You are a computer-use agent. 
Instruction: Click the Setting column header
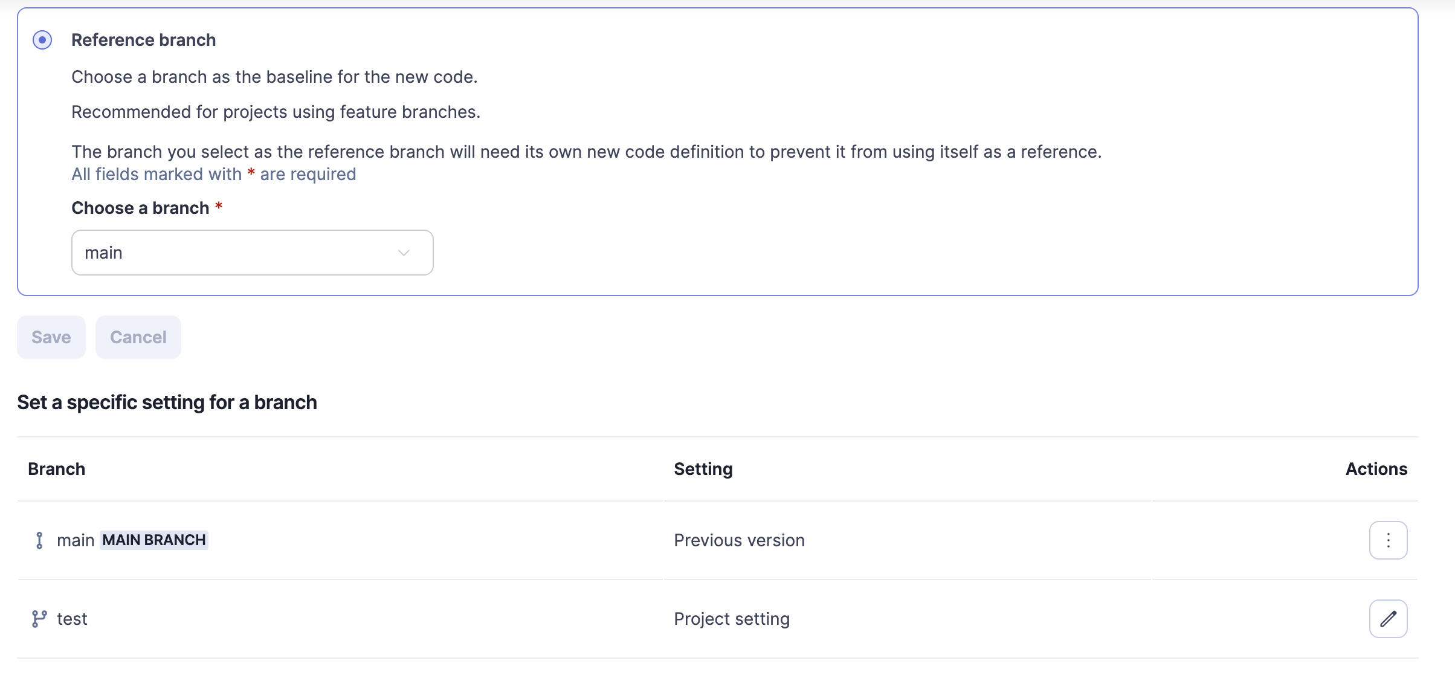(x=703, y=469)
